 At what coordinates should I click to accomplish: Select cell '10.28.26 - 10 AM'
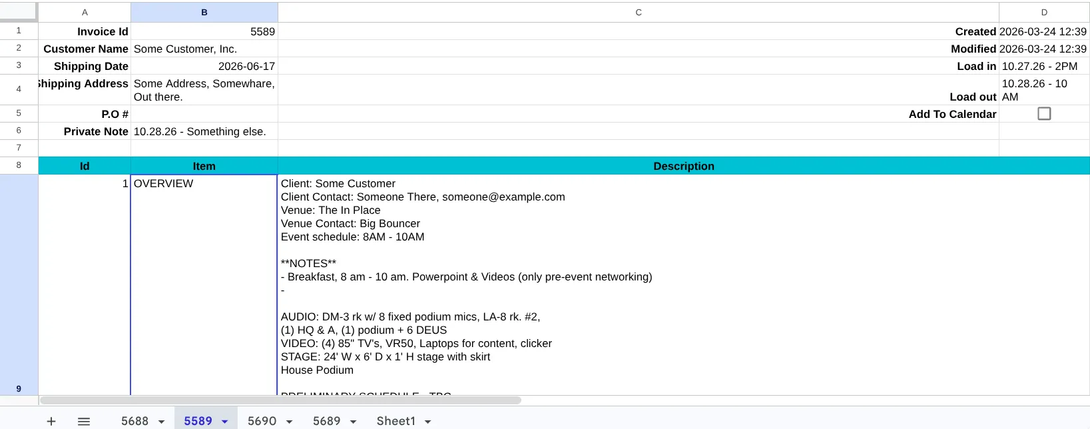coord(1044,90)
